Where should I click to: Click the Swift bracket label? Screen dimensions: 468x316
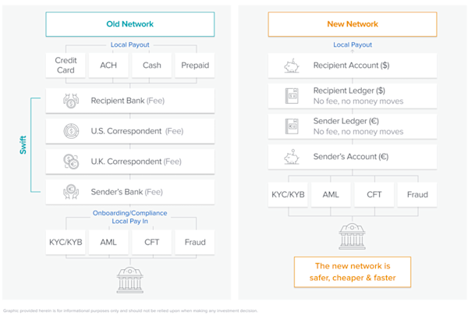23,145
